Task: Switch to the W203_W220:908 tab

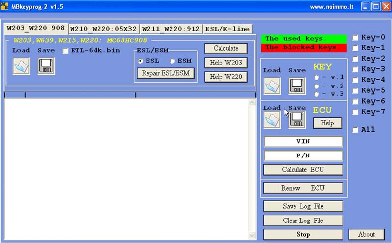Action: point(36,28)
